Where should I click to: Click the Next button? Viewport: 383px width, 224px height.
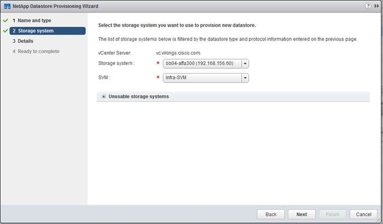(301, 214)
